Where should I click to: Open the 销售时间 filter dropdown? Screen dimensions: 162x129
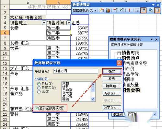click(69, 23)
